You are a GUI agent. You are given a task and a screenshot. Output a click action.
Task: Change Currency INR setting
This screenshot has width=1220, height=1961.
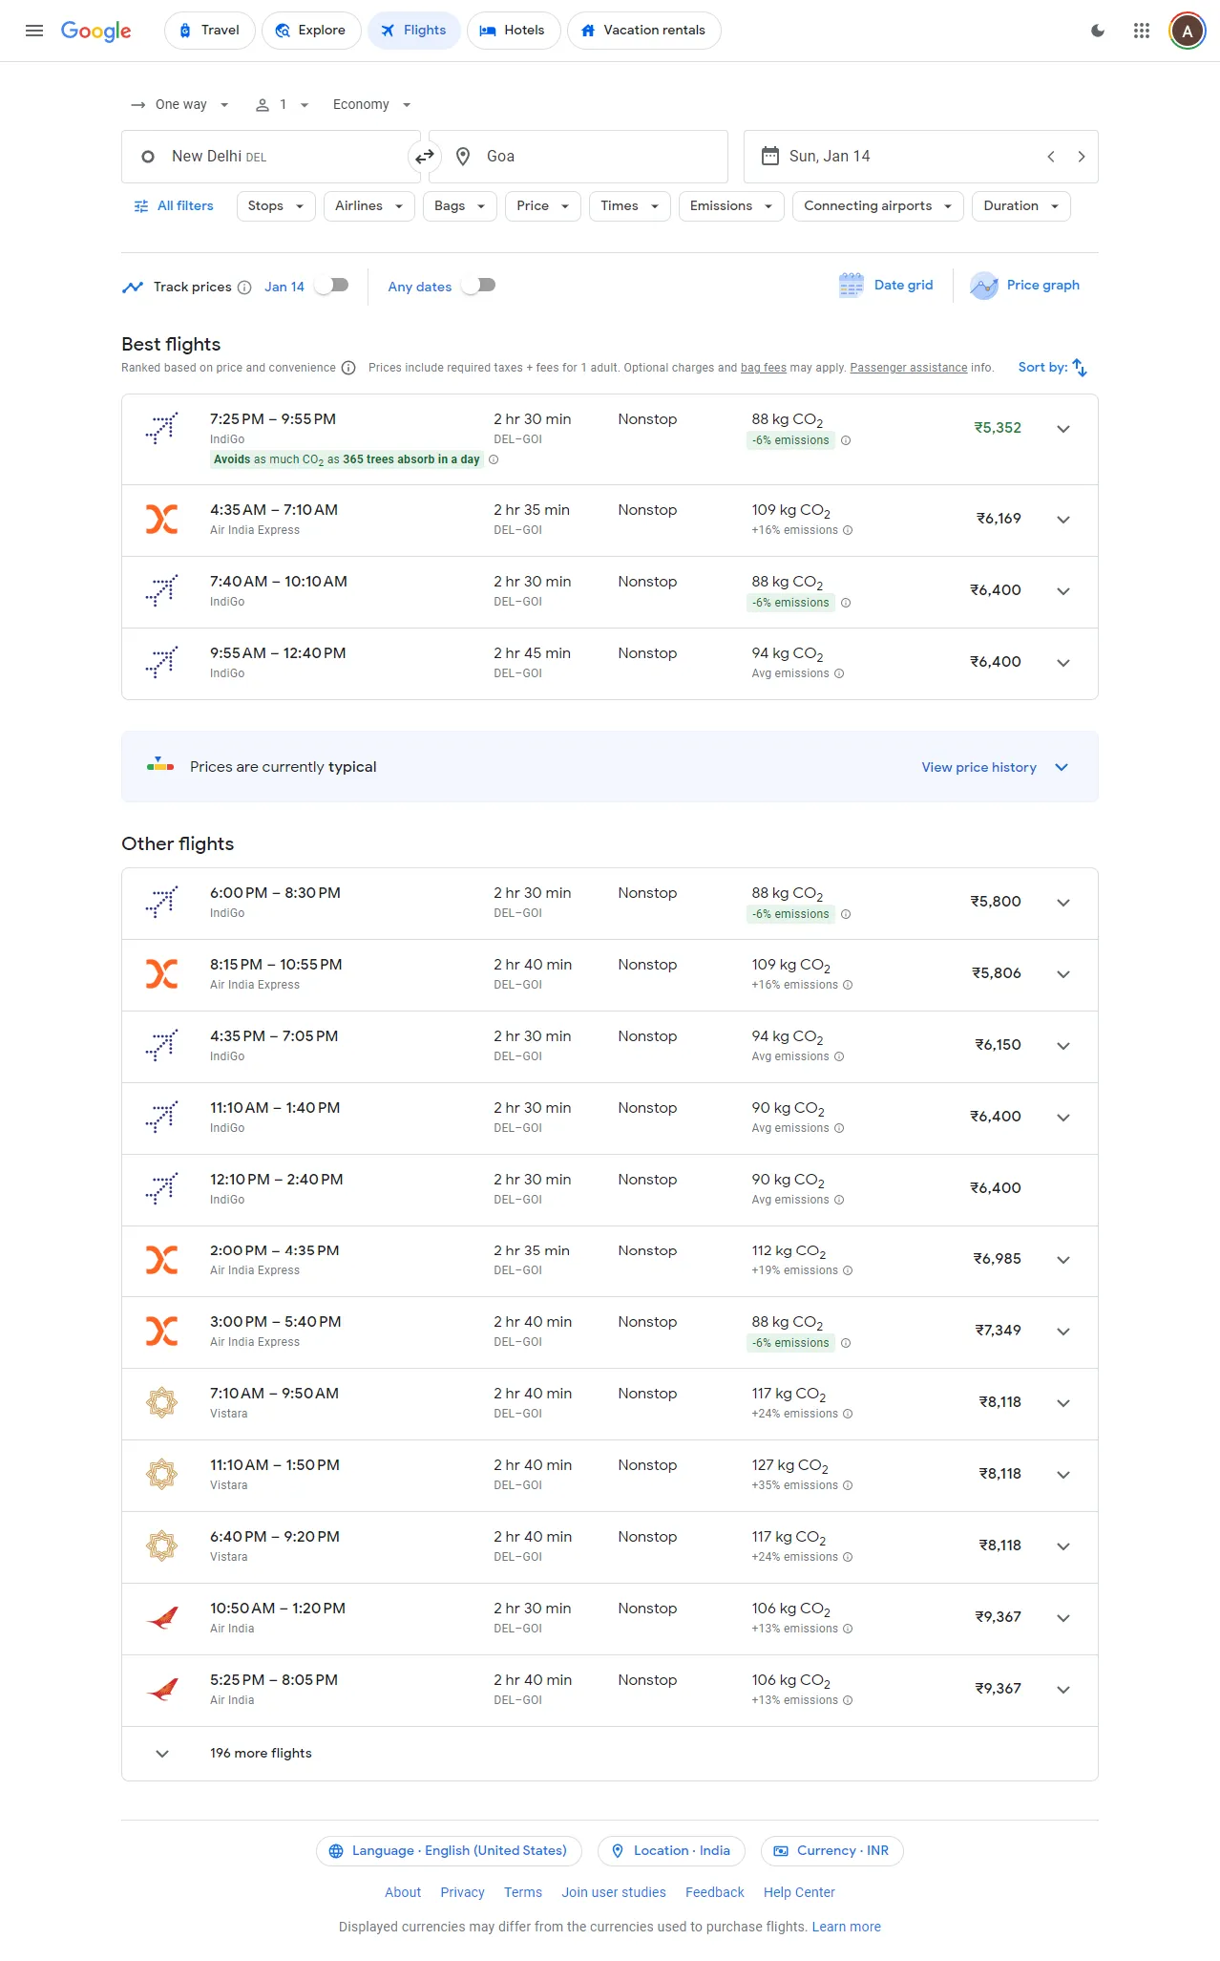832,1851
